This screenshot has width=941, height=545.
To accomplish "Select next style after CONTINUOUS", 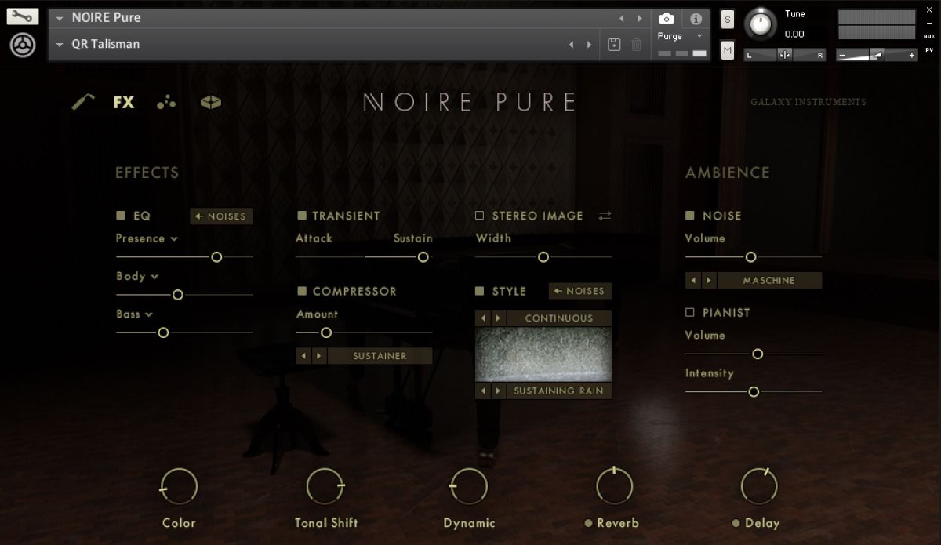I will click(x=499, y=318).
